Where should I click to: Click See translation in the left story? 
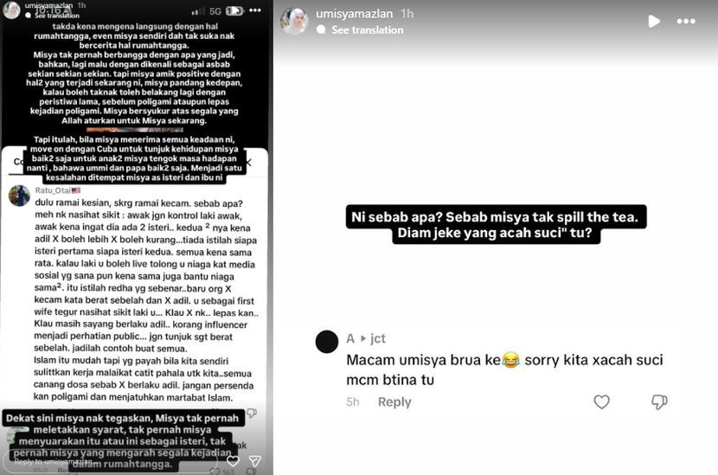point(57,16)
